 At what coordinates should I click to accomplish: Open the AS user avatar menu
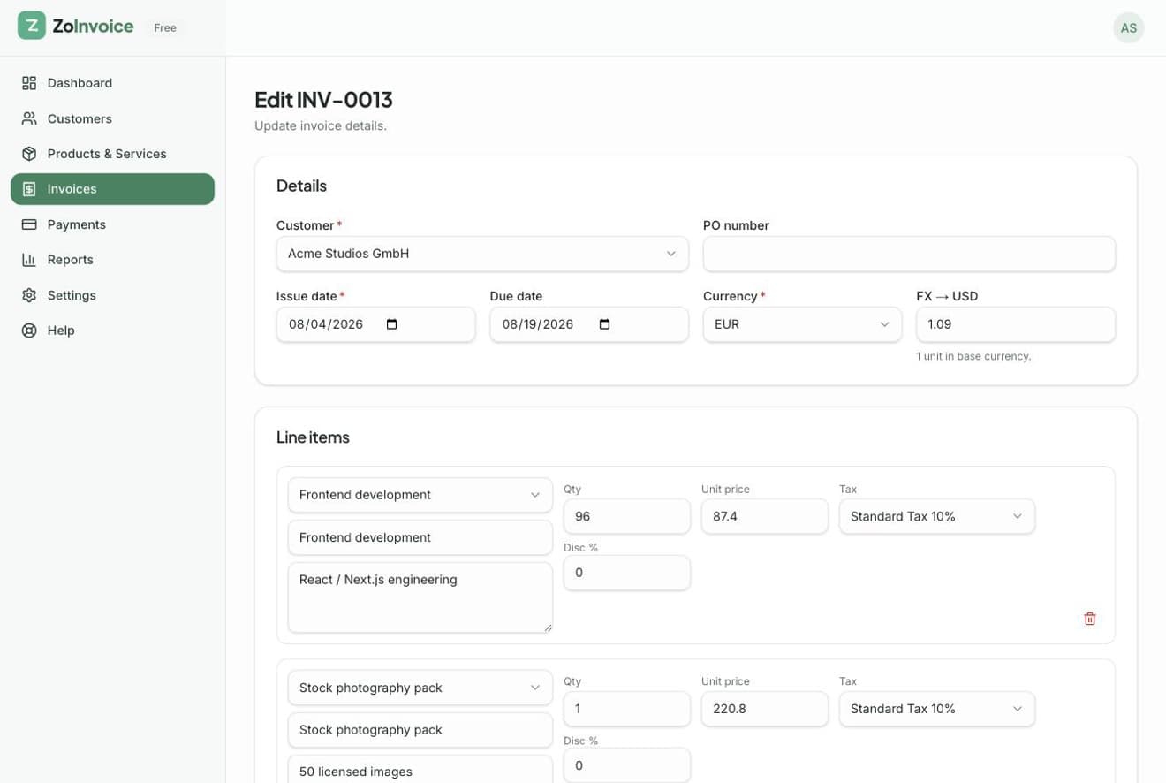point(1128,27)
